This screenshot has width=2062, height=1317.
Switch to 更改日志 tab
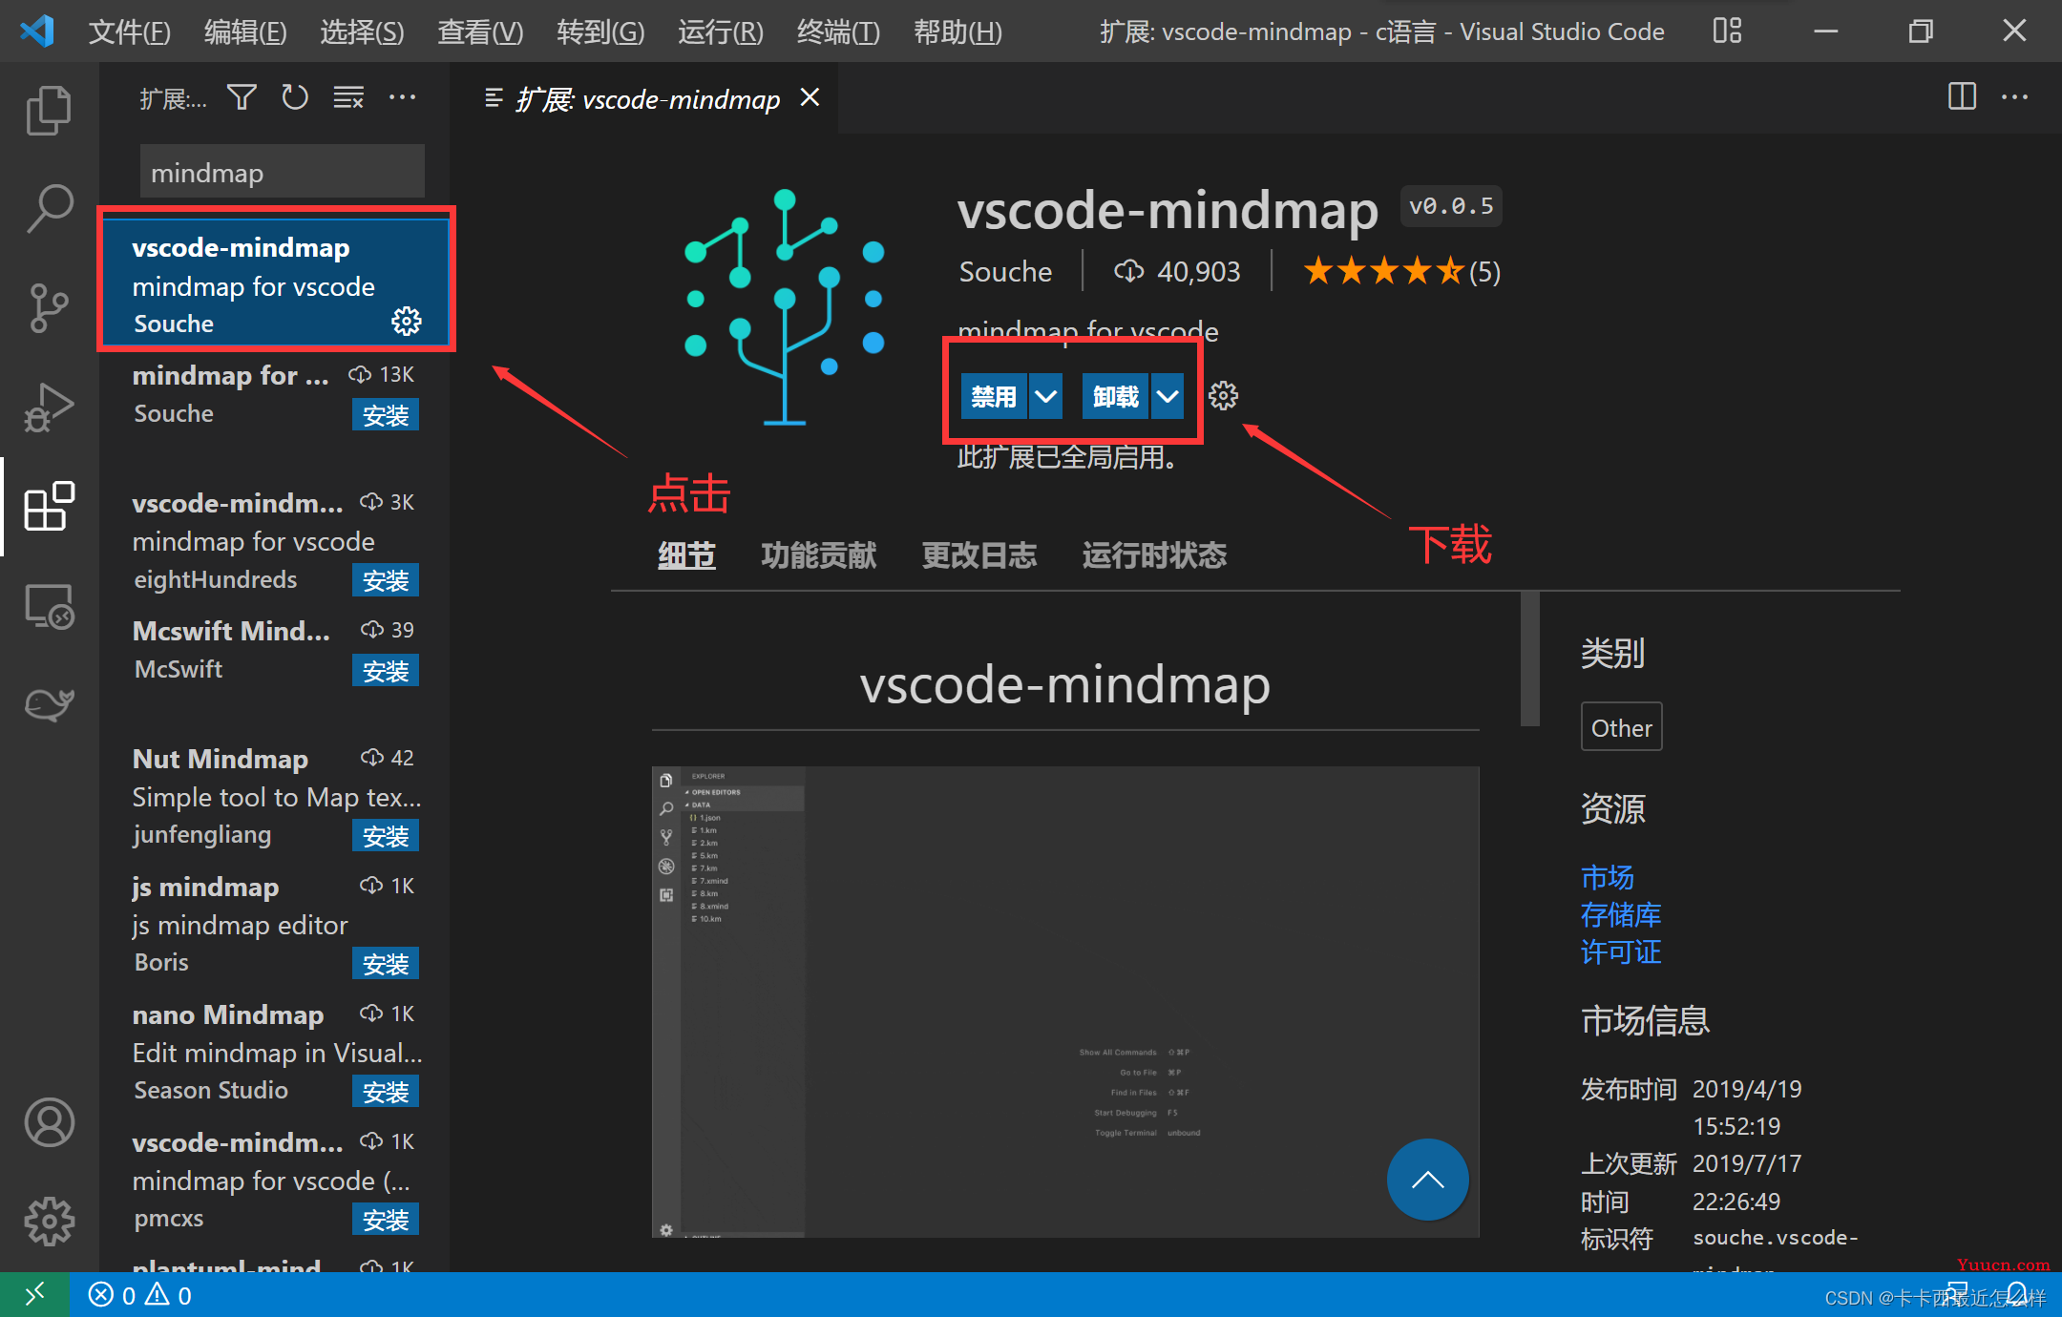[978, 554]
